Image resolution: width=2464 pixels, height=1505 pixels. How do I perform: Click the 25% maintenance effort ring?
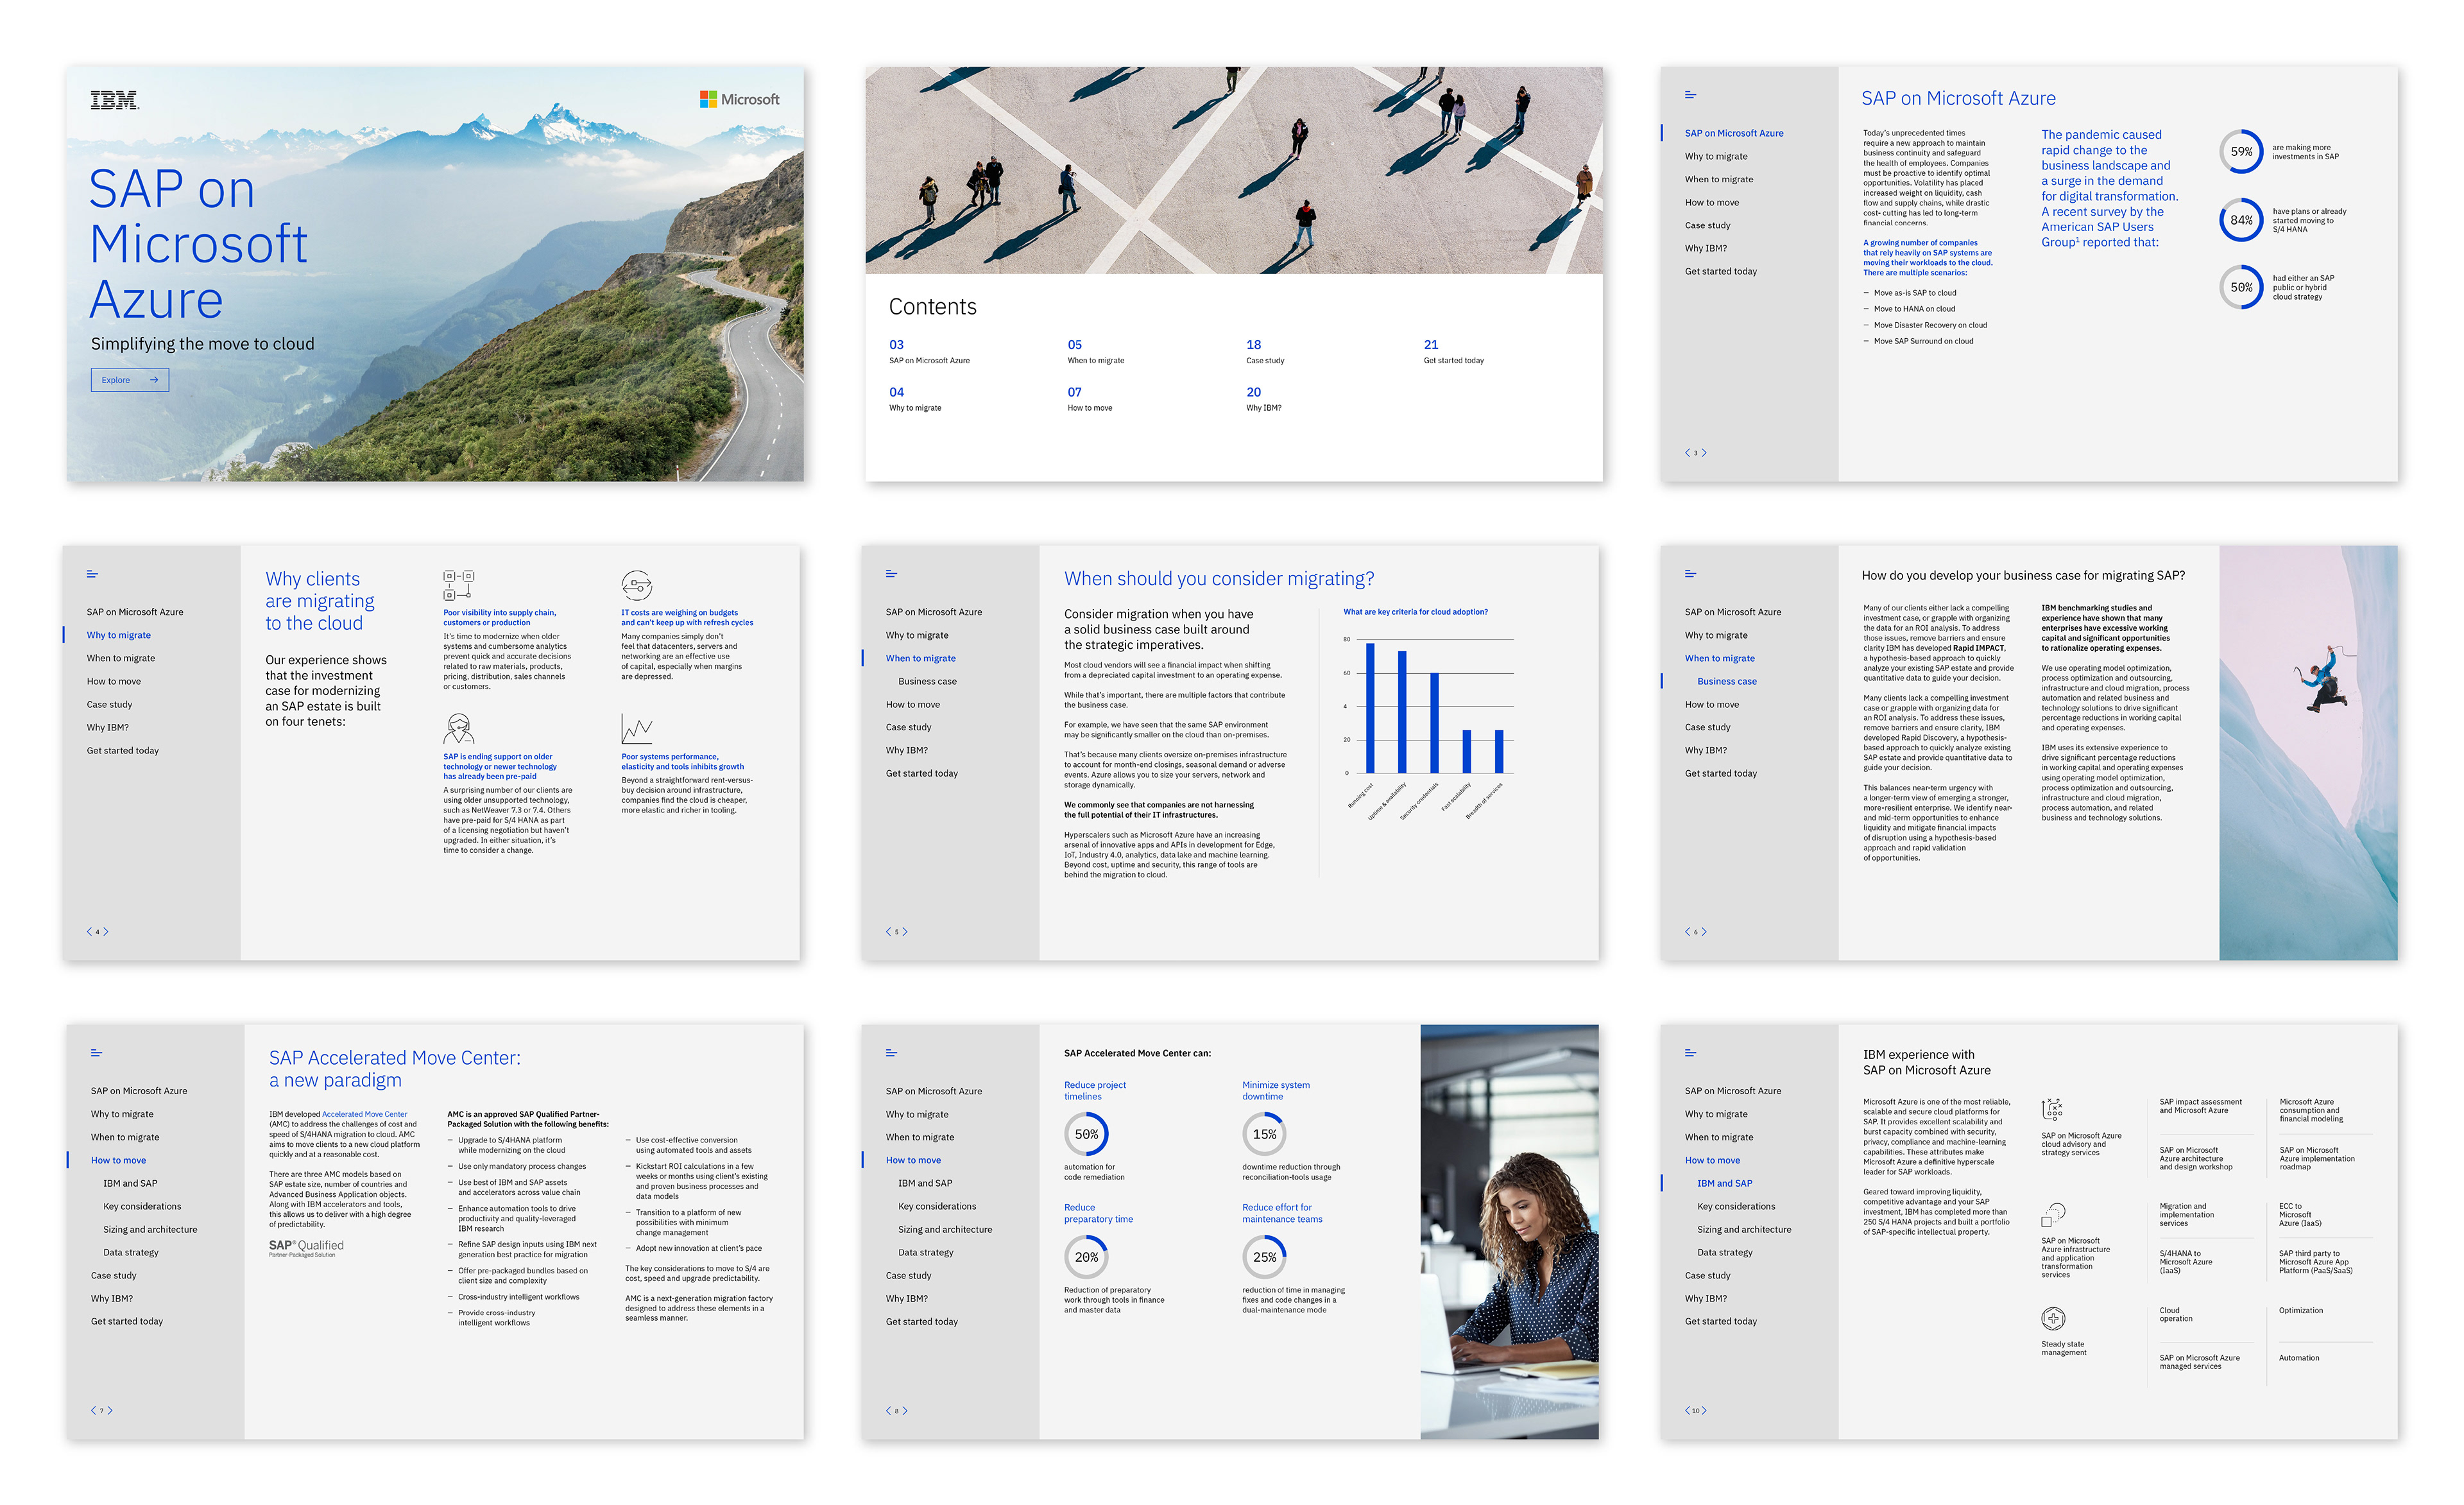tap(1264, 1257)
